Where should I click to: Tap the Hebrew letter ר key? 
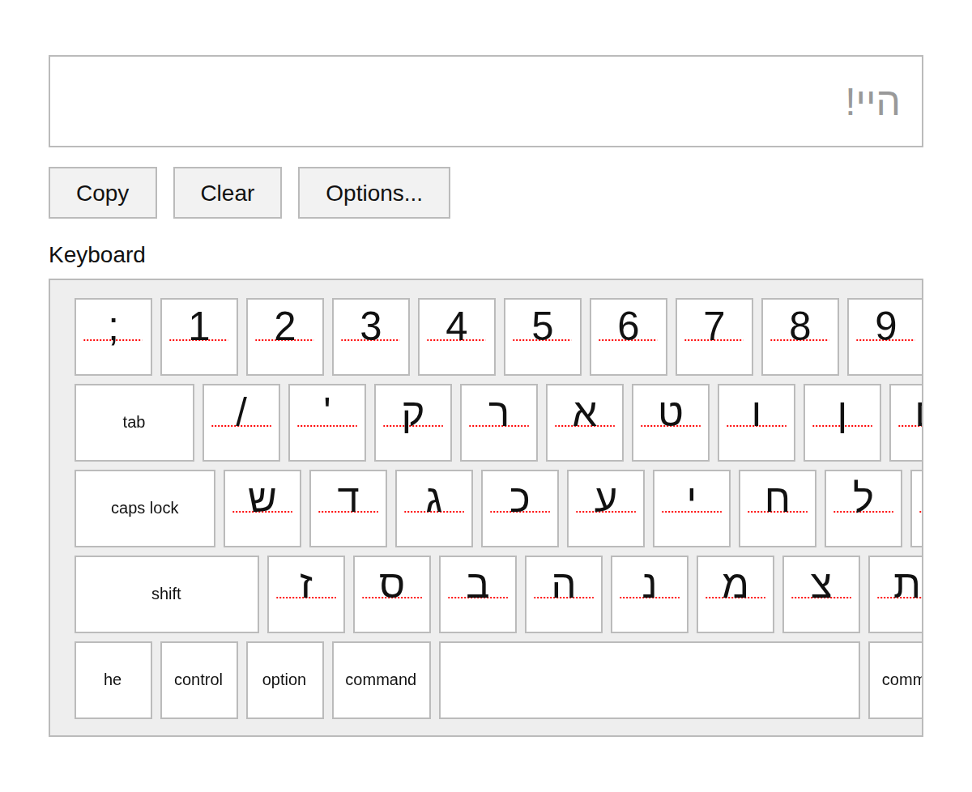pyautogui.click(x=499, y=423)
